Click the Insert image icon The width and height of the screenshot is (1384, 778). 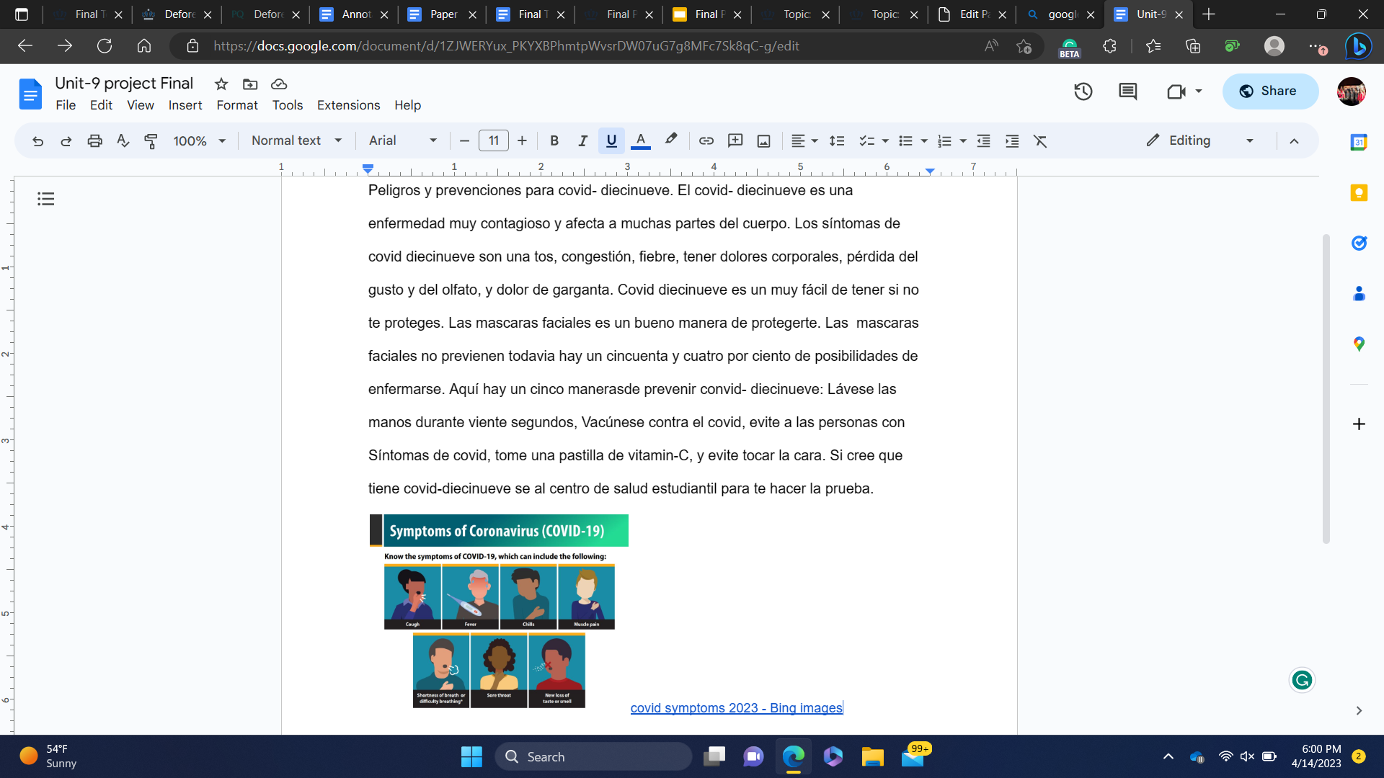pyautogui.click(x=763, y=140)
